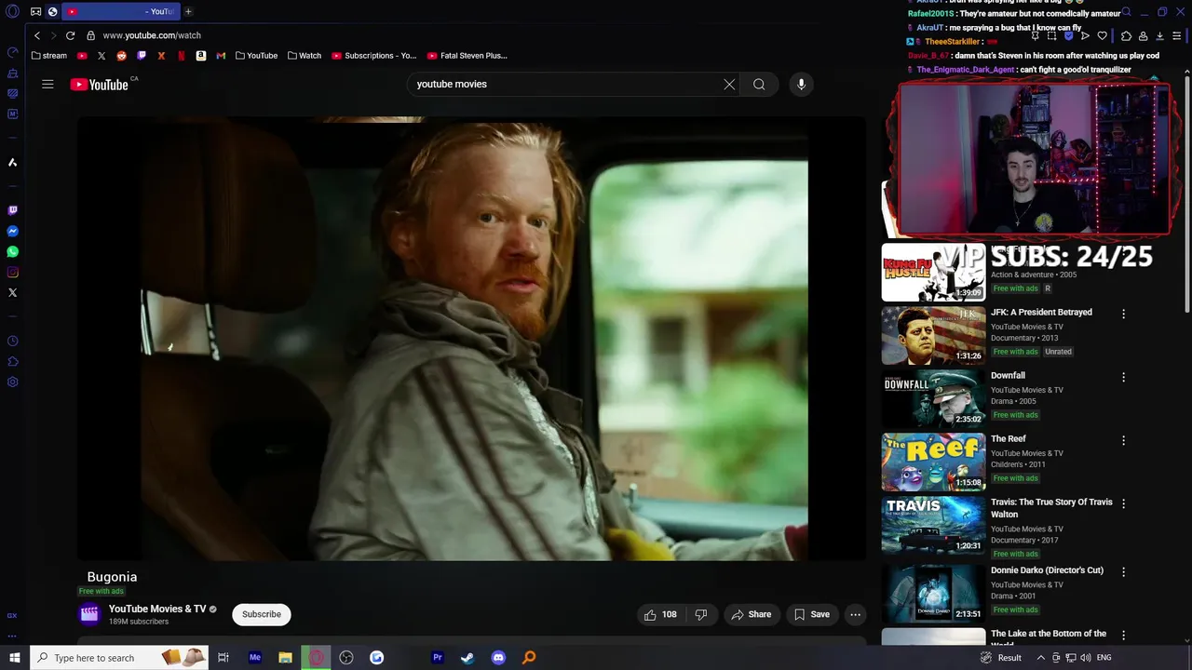Screen dimensions: 1192x670
Task: Share the Bugonia video
Action: [x=752, y=614]
